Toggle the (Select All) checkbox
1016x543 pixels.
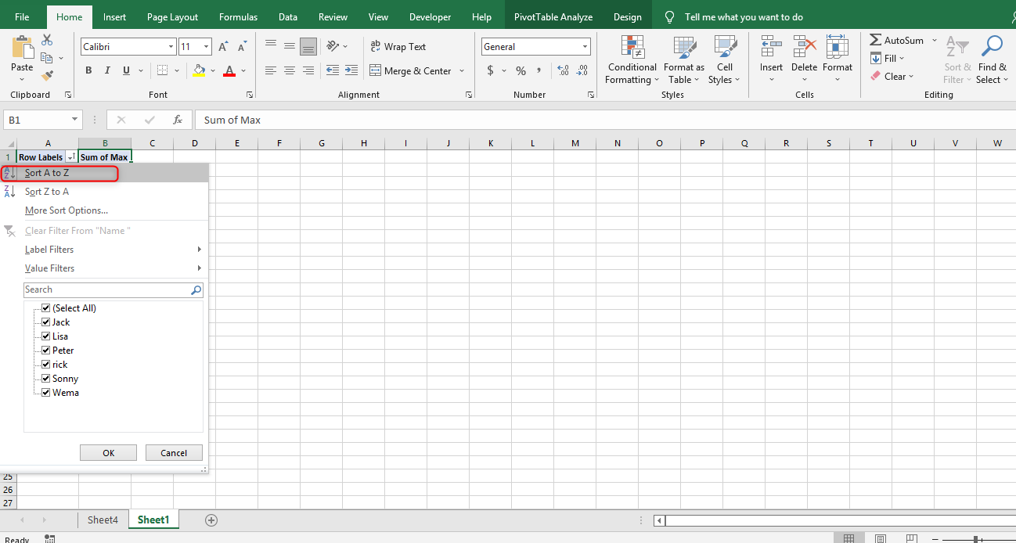[x=45, y=307]
